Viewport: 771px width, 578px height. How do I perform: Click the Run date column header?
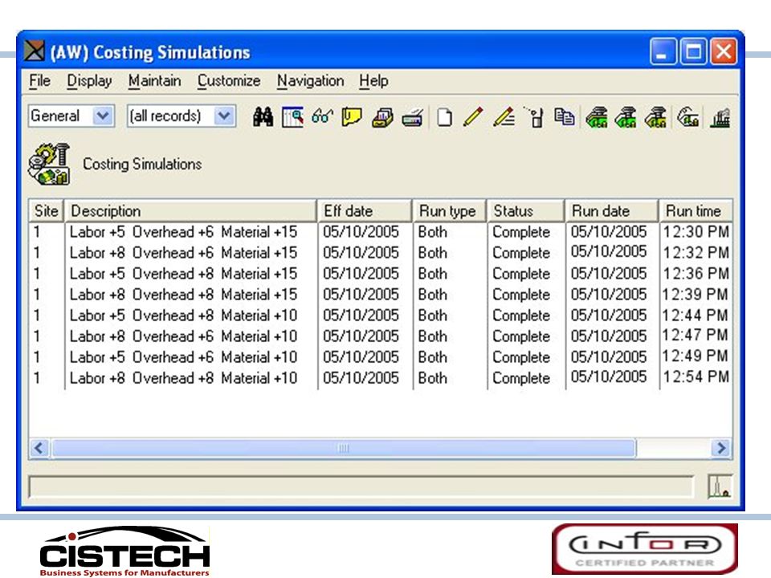[612, 211]
